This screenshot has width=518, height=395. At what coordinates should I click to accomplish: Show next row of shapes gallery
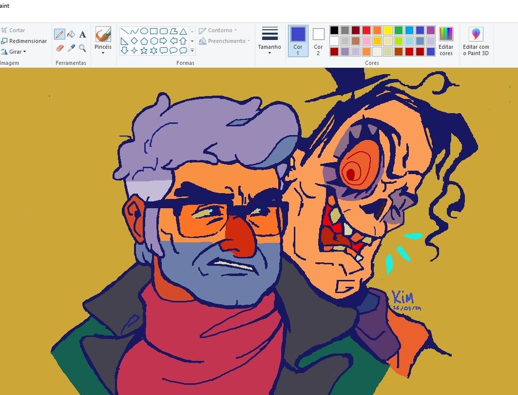[x=192, y=41]
